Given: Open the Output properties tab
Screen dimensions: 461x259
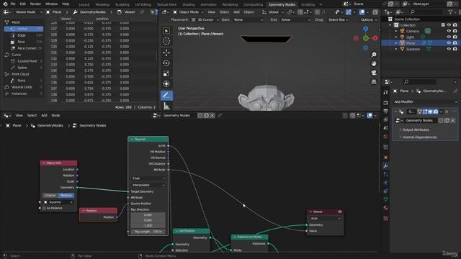Looking at the screenshot, I should [x=386, y=111].
